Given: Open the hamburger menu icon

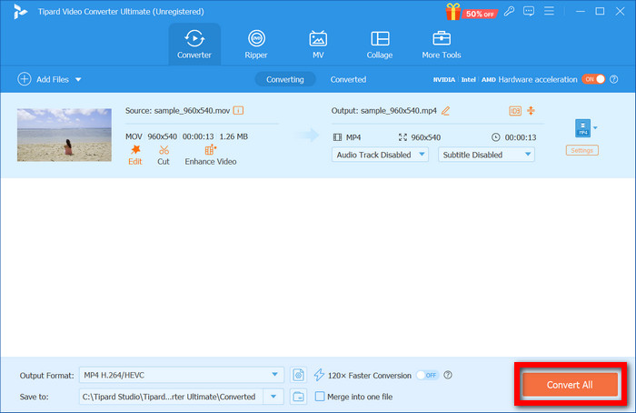Looking at the screenshot, I should 549,11.
